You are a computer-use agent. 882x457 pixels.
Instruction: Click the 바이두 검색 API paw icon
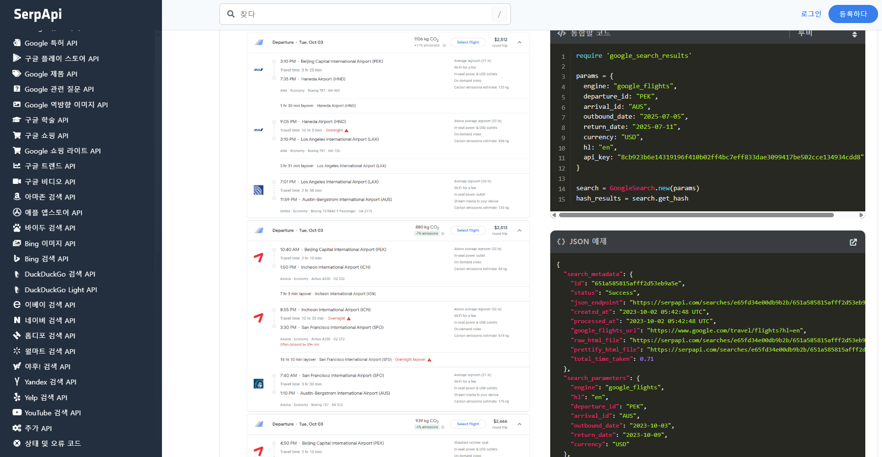pos(17,228)
